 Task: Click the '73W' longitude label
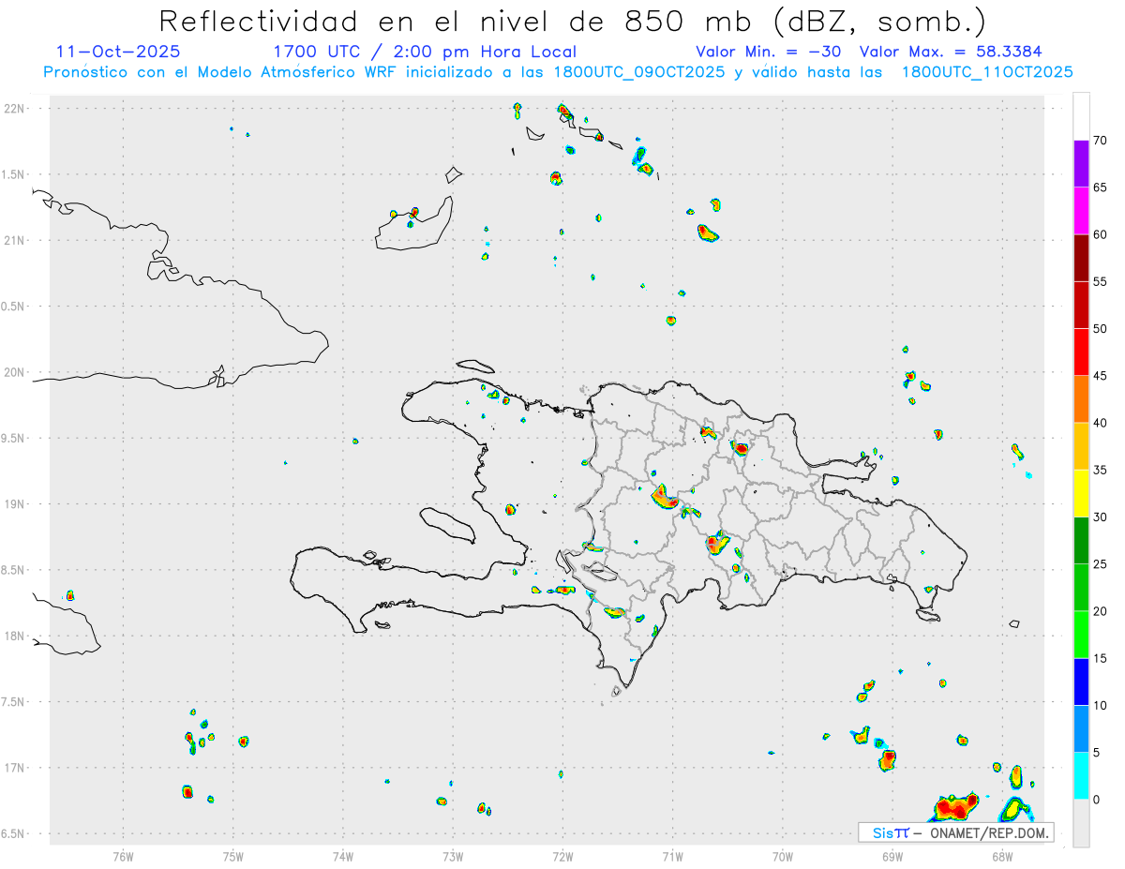pos(453,856)
